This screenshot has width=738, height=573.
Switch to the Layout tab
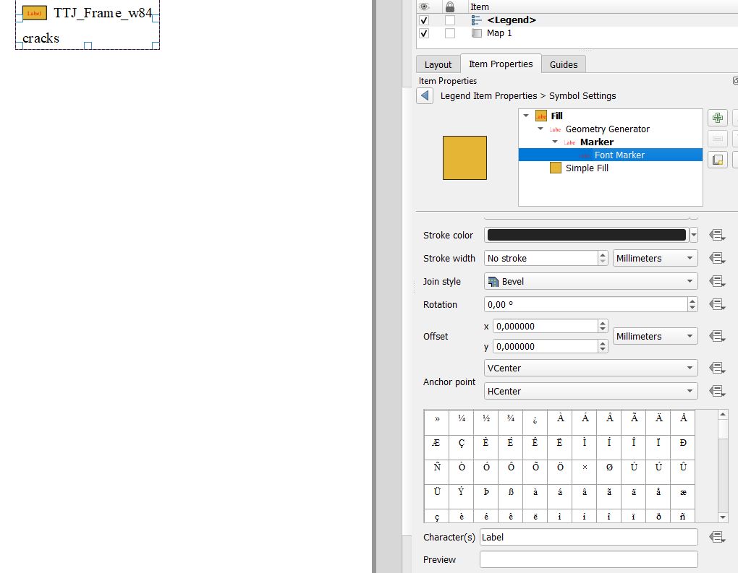(x=438, y=64)
